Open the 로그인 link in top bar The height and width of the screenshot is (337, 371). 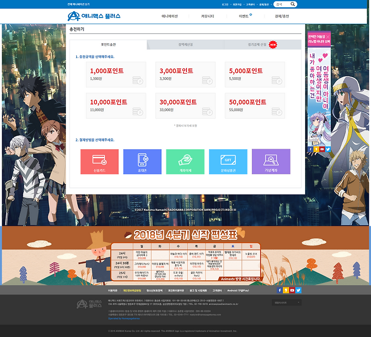pyautogui.click(x=225, y=5)
